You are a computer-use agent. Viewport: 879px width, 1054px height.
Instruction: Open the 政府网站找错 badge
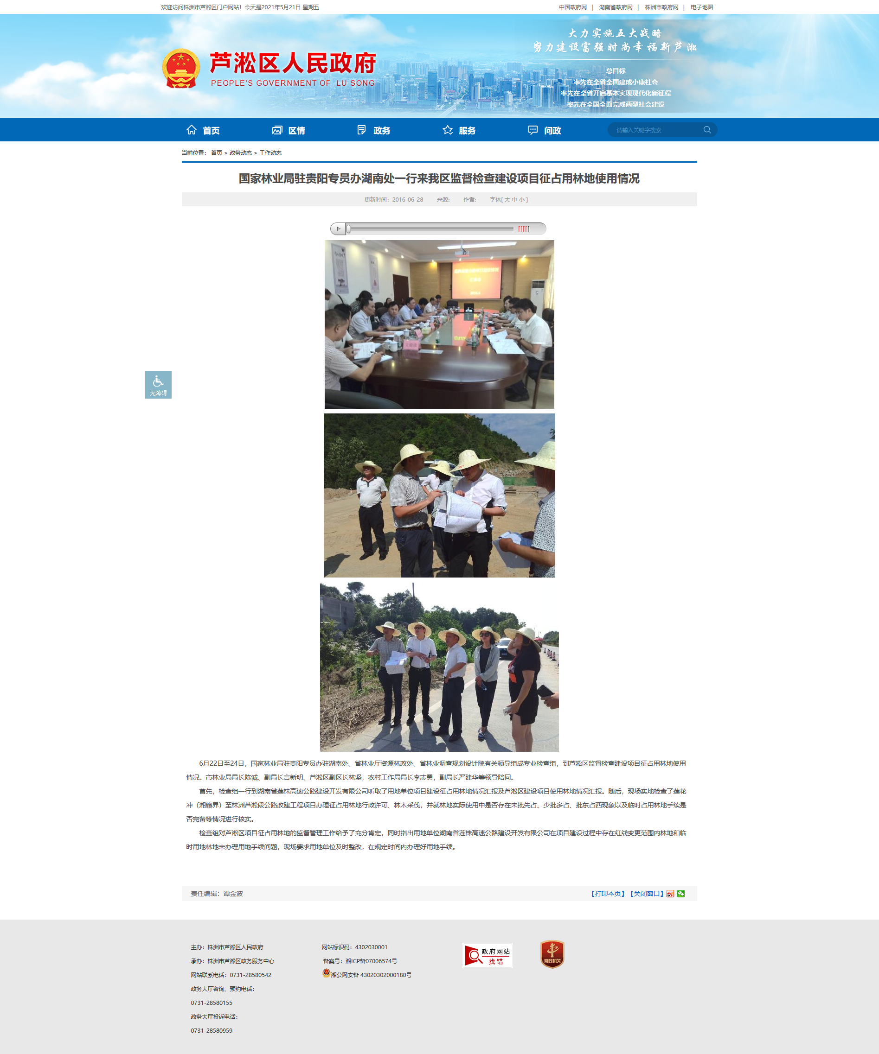click(x=487, y=955)
